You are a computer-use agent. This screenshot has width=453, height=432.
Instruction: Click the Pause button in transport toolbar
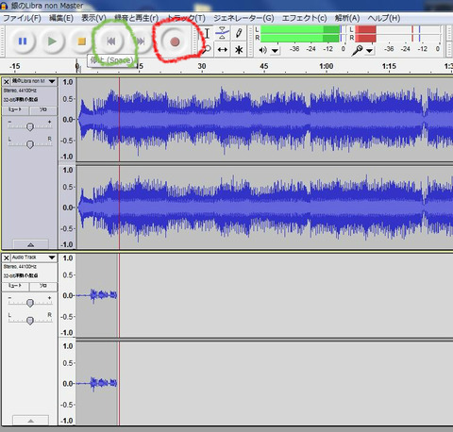(23, 42)
